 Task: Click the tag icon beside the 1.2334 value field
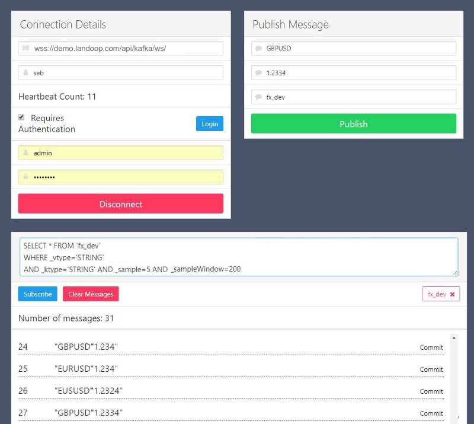(x=259, y=72)
